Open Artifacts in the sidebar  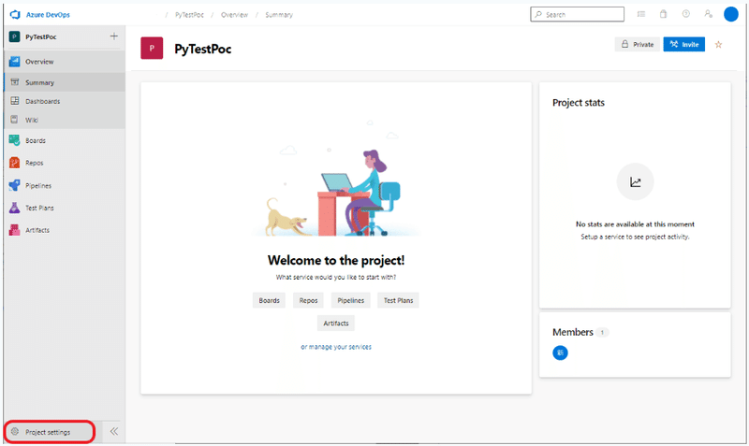point(65,230)
